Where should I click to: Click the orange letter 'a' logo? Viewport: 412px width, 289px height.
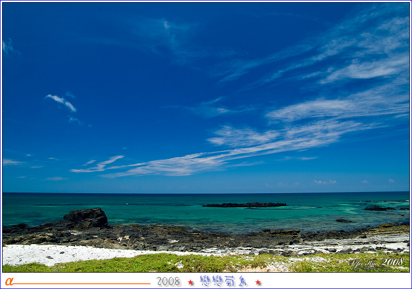click(x=9, y=281)
